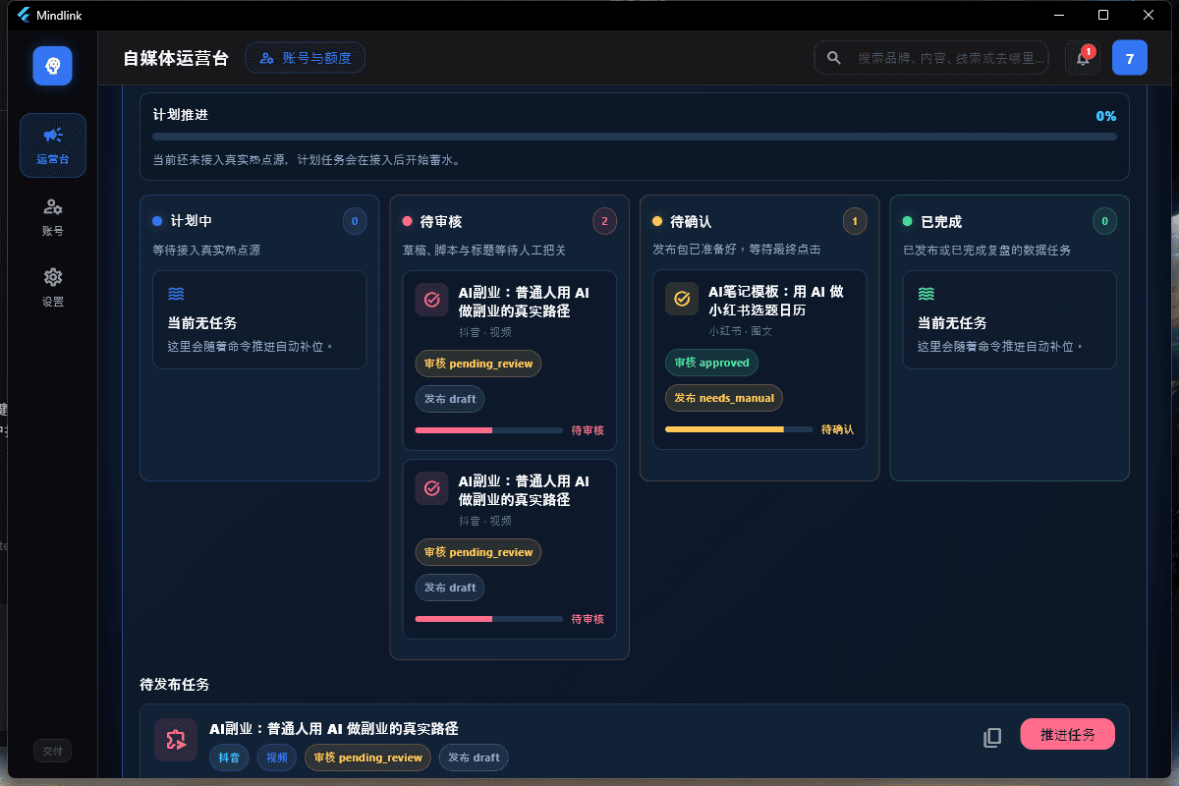The image size is (1179, 786).
Task: Click the 视频 tag in 待发布任务 row
Action: 277,758
